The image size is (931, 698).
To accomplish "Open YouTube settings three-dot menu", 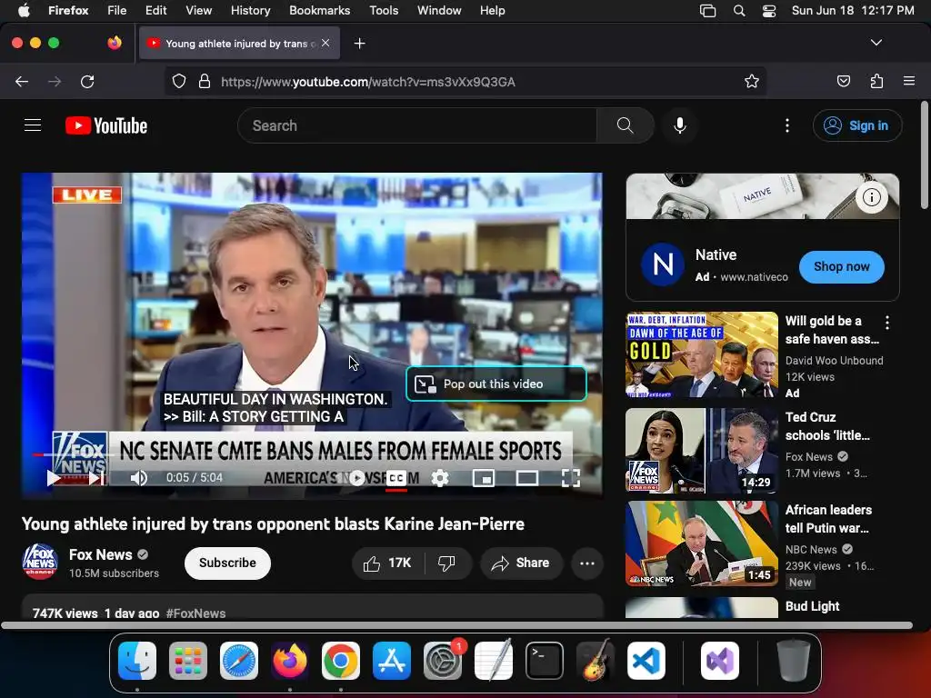I will coord(786,125).
